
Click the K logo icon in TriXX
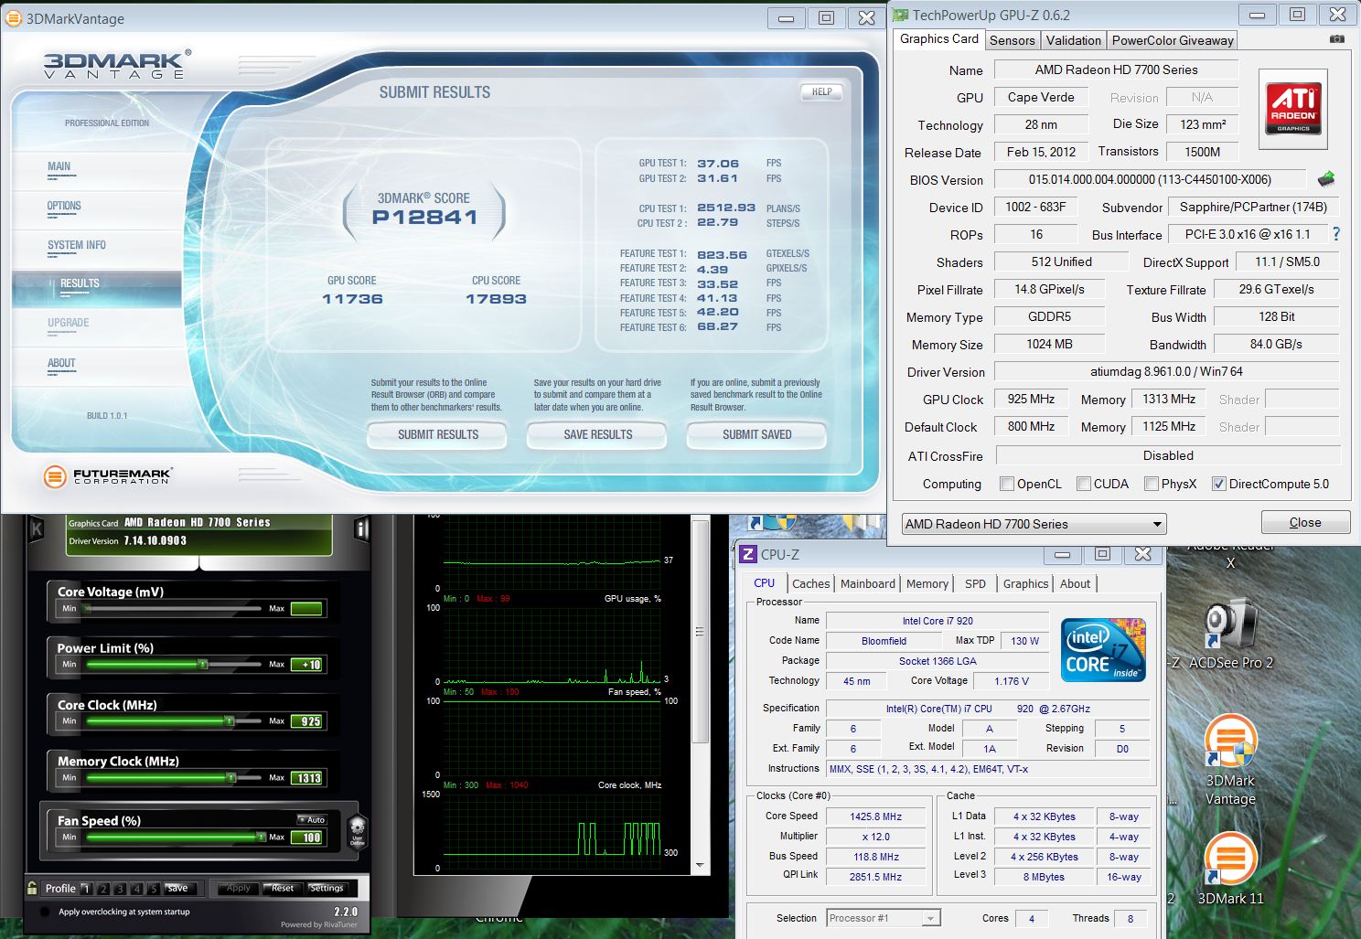37,528
